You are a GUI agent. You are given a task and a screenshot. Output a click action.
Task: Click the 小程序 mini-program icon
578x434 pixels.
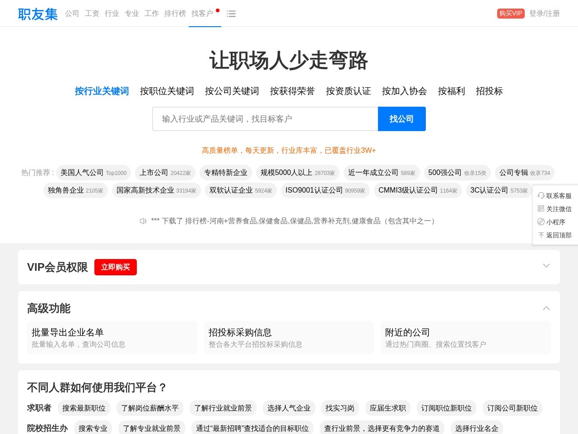[x=541, y=222]
